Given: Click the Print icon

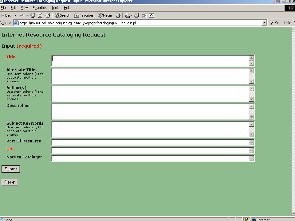Looking at the screenshot, I should (137, 15).
